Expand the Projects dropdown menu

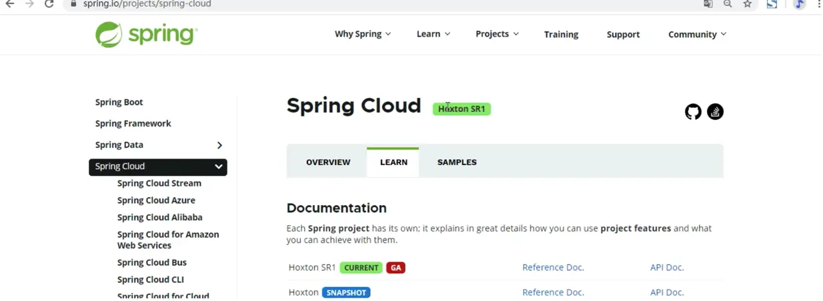pyautogui.click(x=497, y=34)
